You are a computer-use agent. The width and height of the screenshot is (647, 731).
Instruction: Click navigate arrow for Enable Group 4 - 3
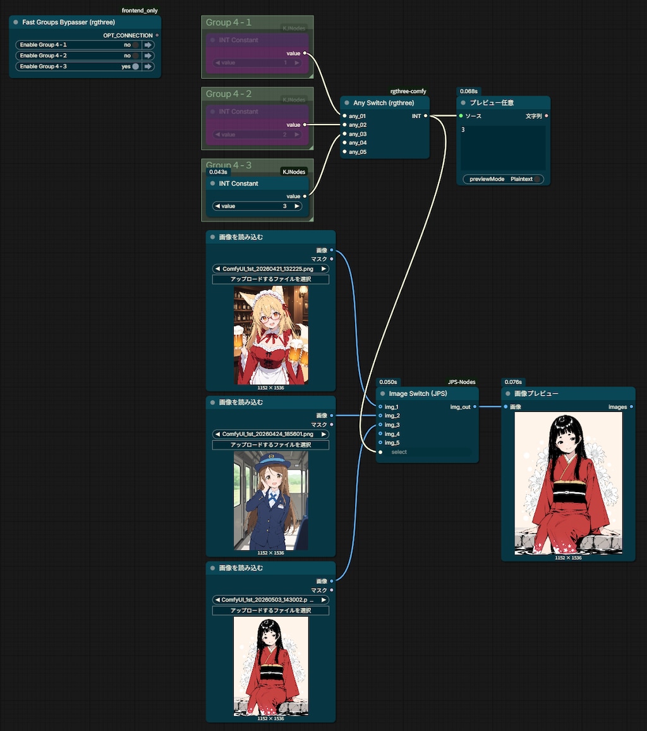(148, 66)
